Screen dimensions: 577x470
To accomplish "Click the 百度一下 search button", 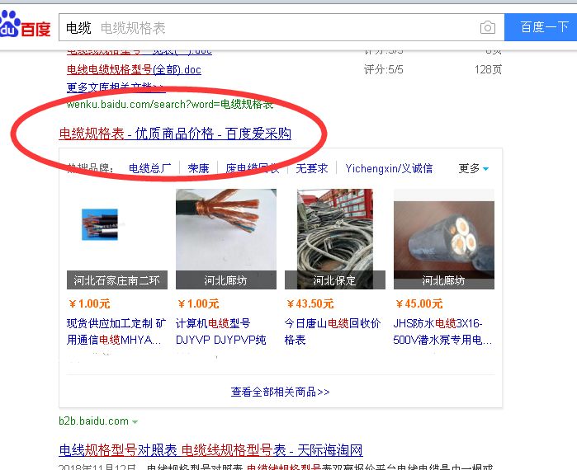I will [x=541, y=27].
